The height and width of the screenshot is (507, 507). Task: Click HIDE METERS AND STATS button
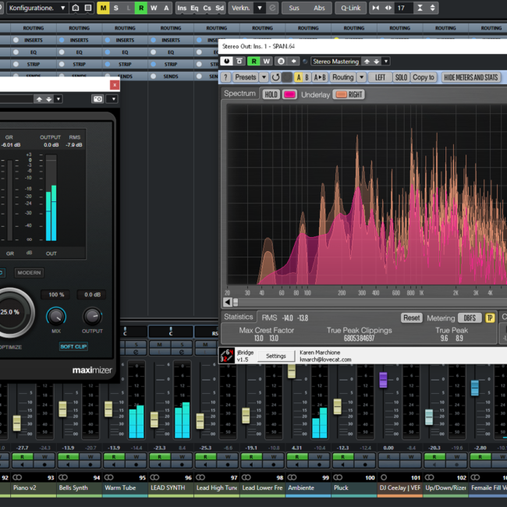471,77
